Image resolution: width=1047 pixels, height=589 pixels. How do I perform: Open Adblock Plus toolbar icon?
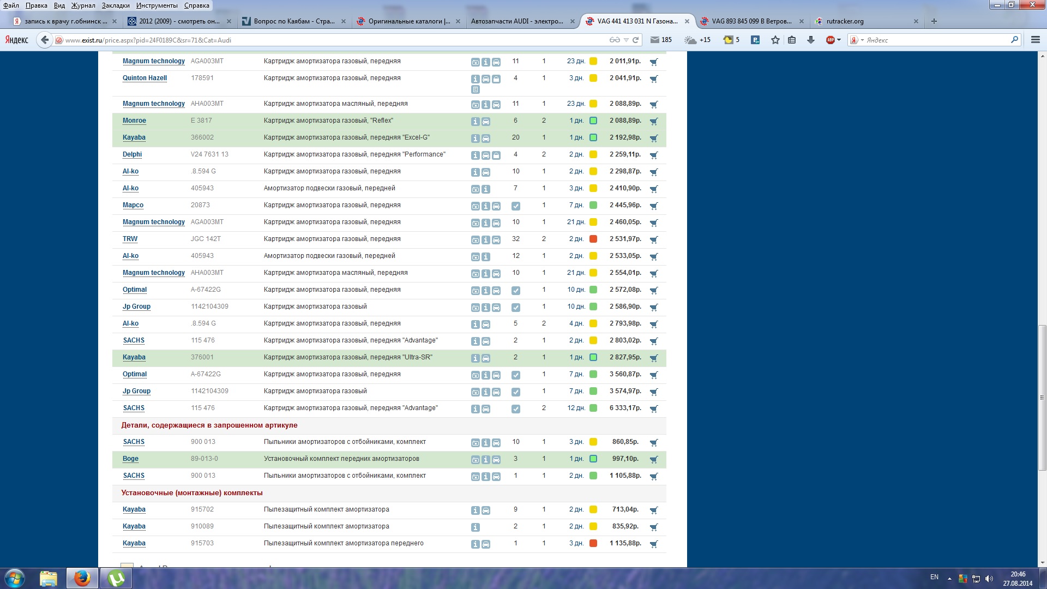830,40
